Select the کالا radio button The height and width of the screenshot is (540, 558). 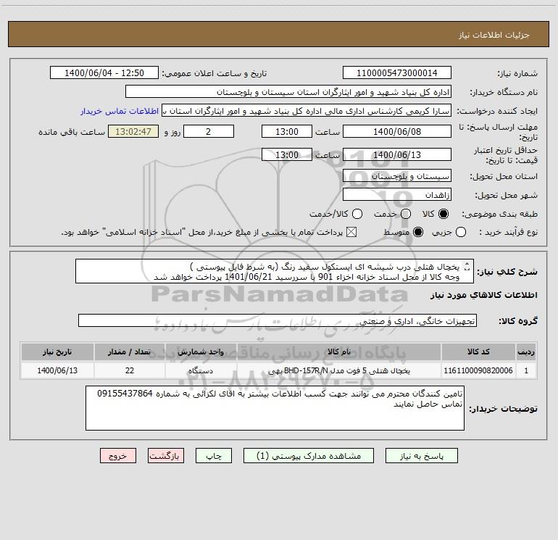(x=444, y=214)
